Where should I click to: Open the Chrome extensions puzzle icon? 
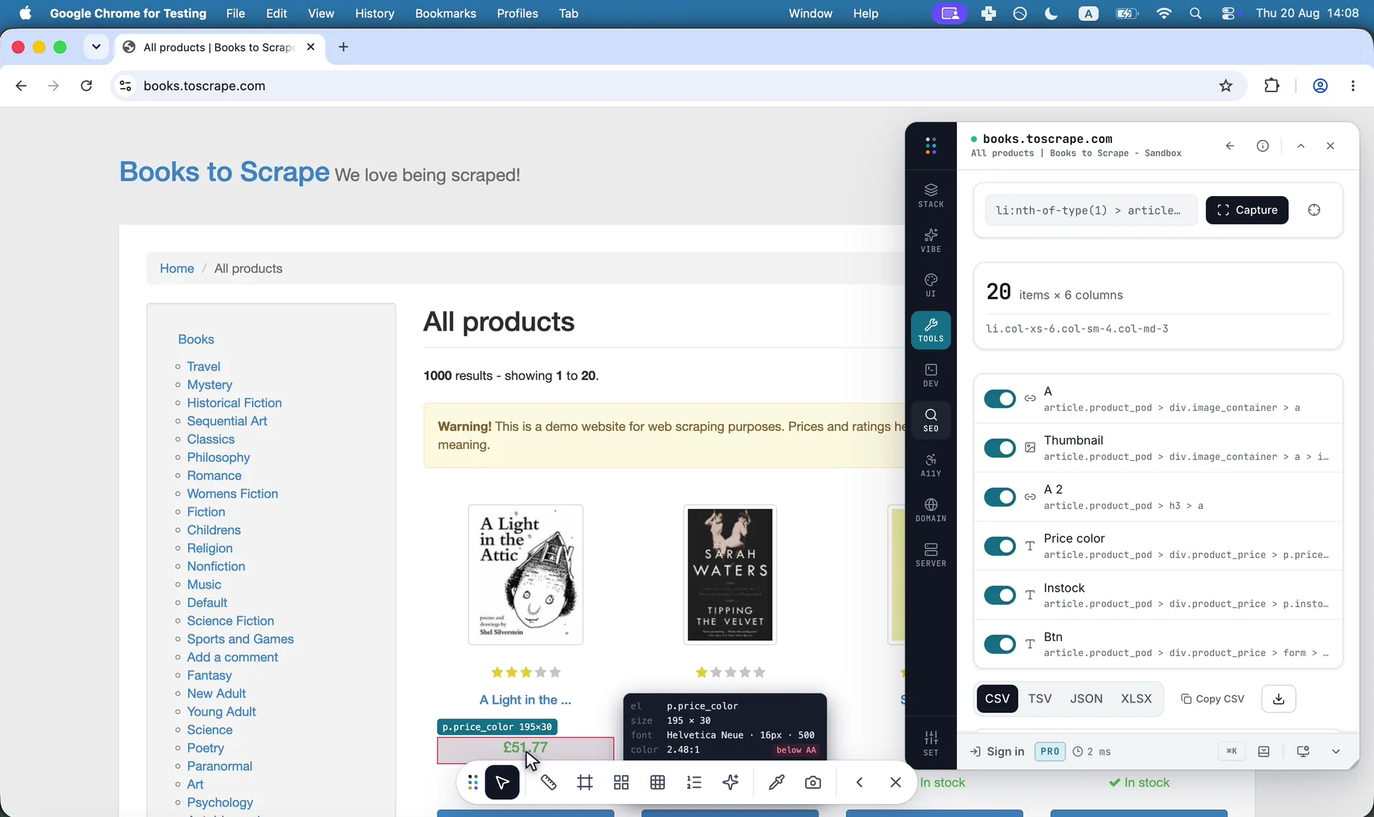[x=1272, y=86]
